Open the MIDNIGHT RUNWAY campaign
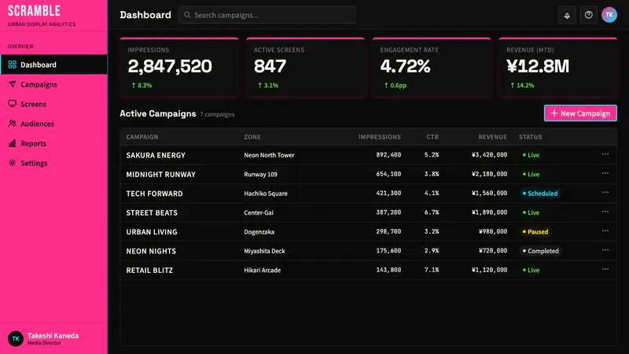629x354 pixels. pyautogui.click(x=161, y=175)
